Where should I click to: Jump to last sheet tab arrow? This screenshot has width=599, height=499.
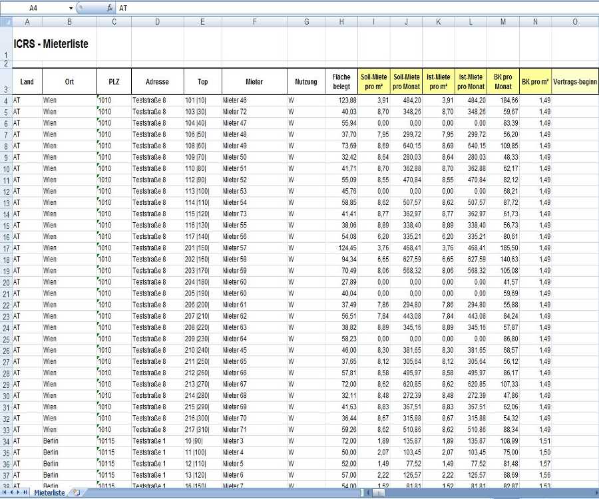coord(25,492)
